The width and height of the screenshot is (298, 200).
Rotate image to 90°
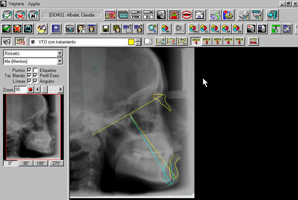point(26,163)
